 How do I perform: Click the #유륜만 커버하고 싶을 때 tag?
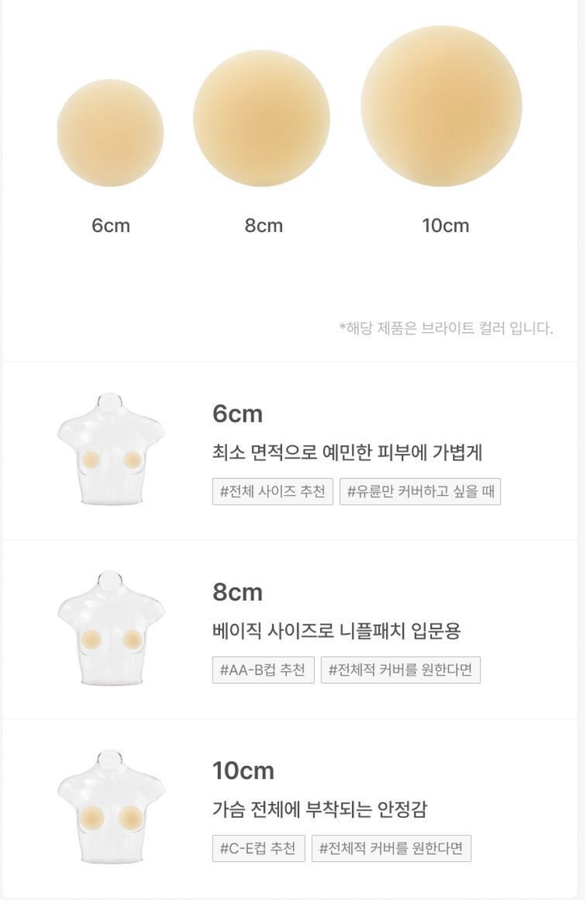420,491
